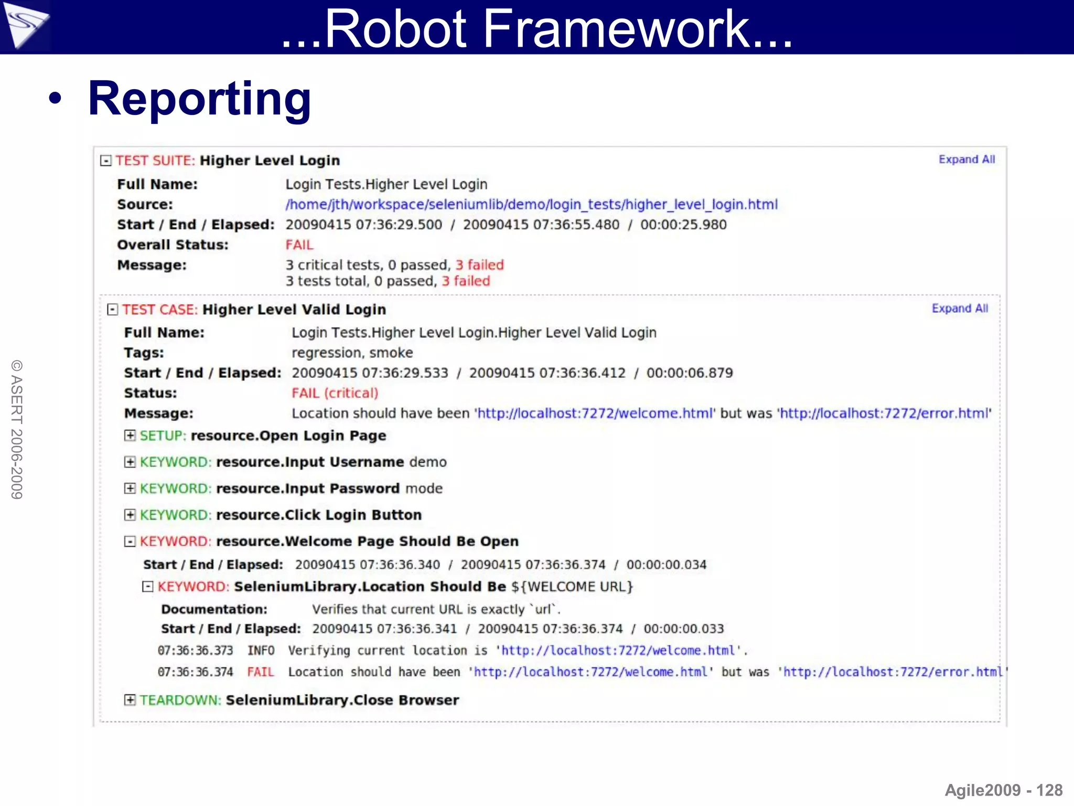This screenshot has height=806, width=1074.
Task: Click suite elapsed time '00:00:25.980'
Action: coord(683,225)
